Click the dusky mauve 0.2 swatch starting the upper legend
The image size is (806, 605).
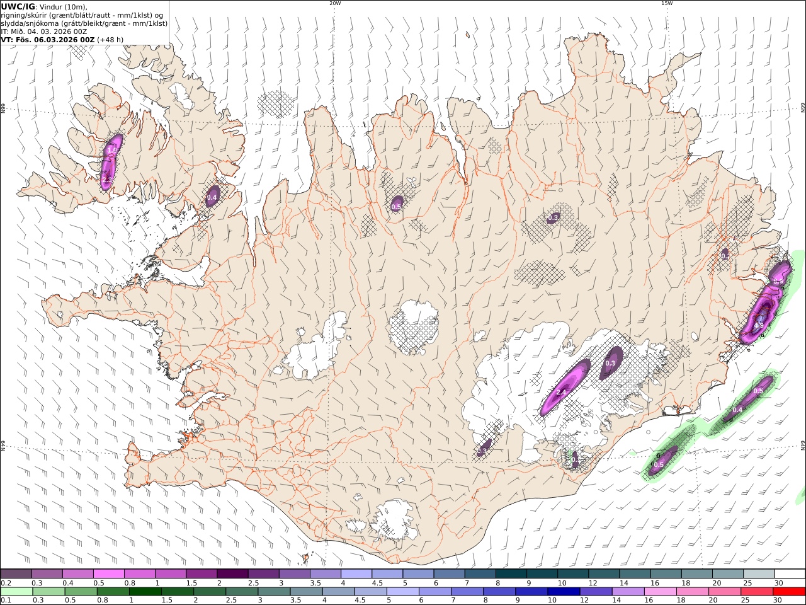click(x=16, y=573)
